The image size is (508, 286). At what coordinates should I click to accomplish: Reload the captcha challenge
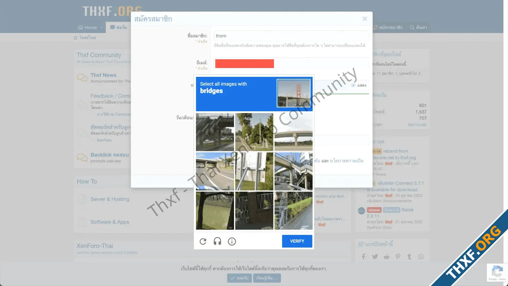203,241
